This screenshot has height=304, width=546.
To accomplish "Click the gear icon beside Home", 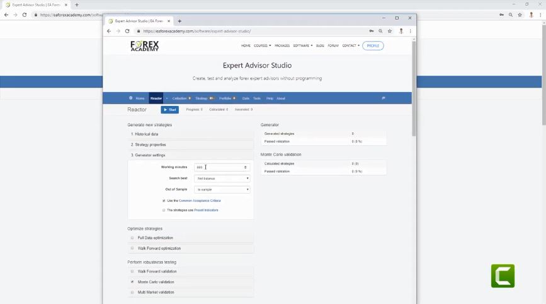I will point(131,98).
